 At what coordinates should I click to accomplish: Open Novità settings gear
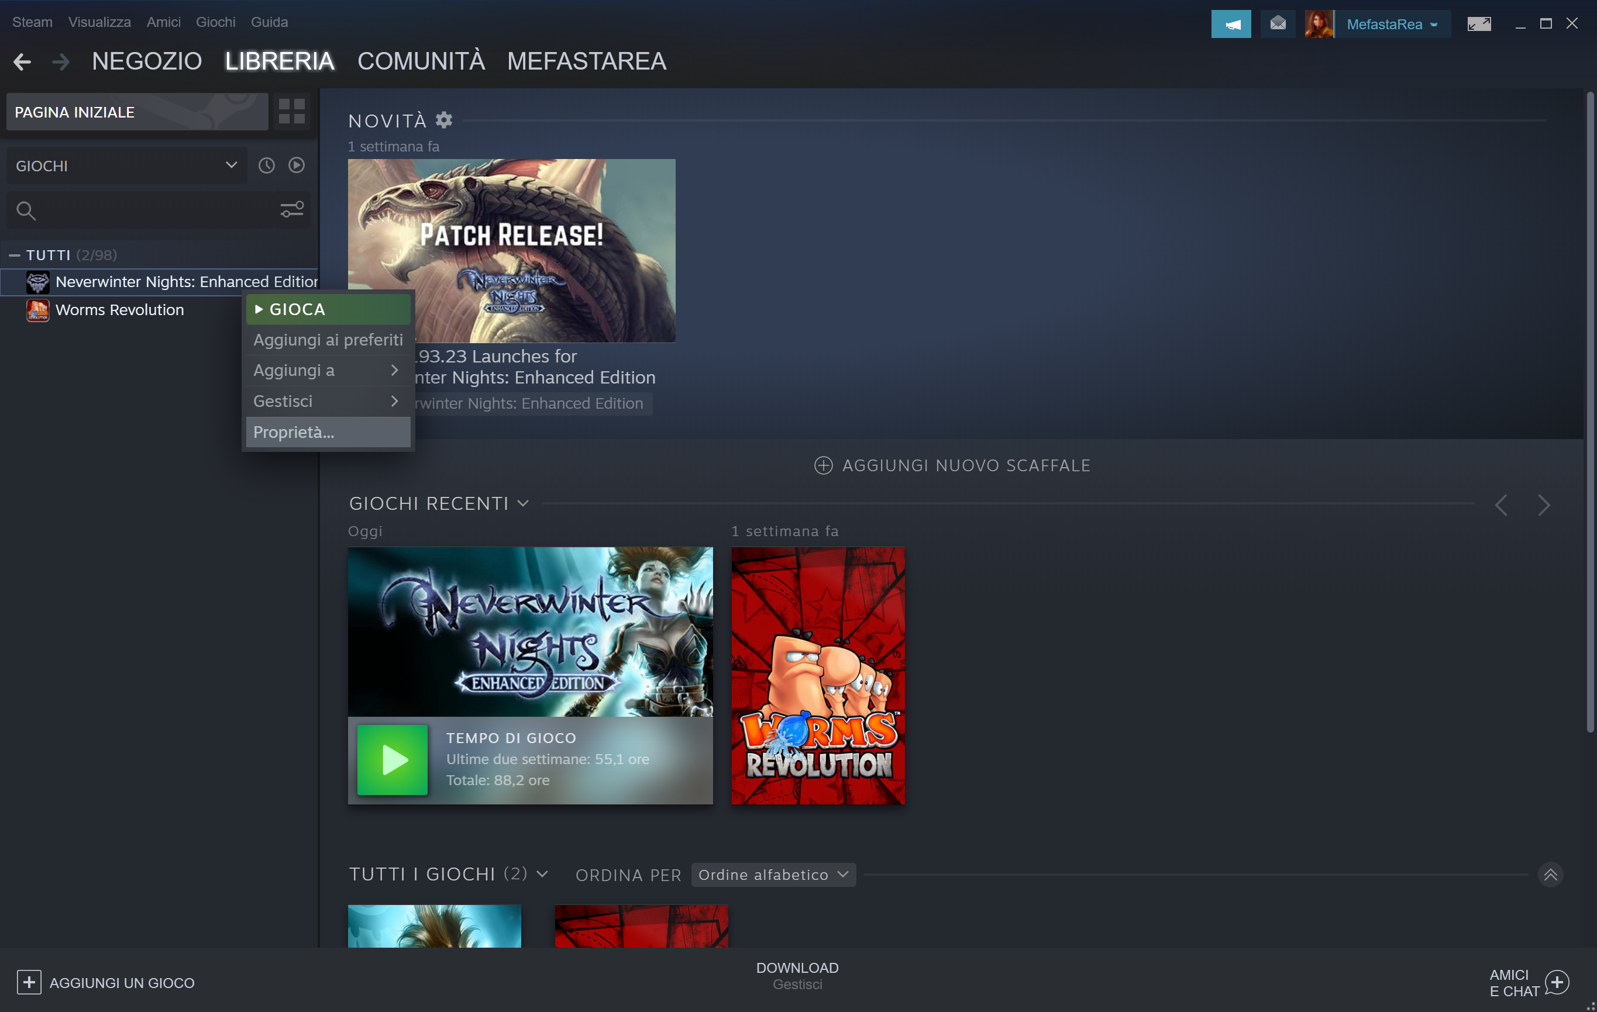443,120
